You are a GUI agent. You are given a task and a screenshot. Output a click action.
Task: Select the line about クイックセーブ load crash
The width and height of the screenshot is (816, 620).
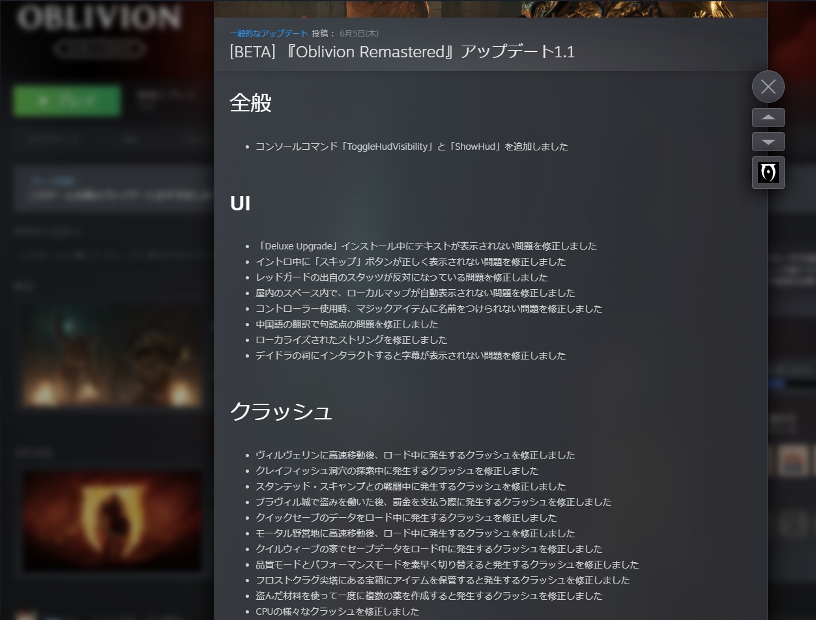click(406, 518)
